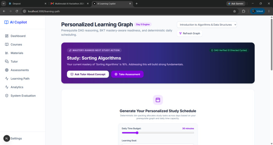Screen dimensions: 273x145
Task: Reload the page with the refresh icon
Action: pos(17,11)
